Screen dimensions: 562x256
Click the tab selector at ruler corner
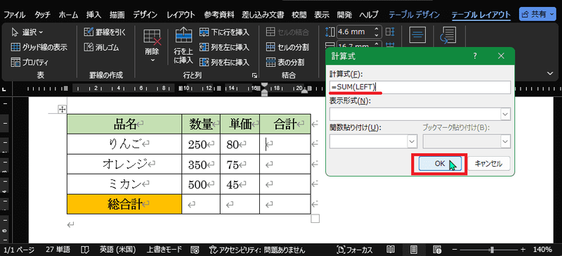(x=4, y=89)
